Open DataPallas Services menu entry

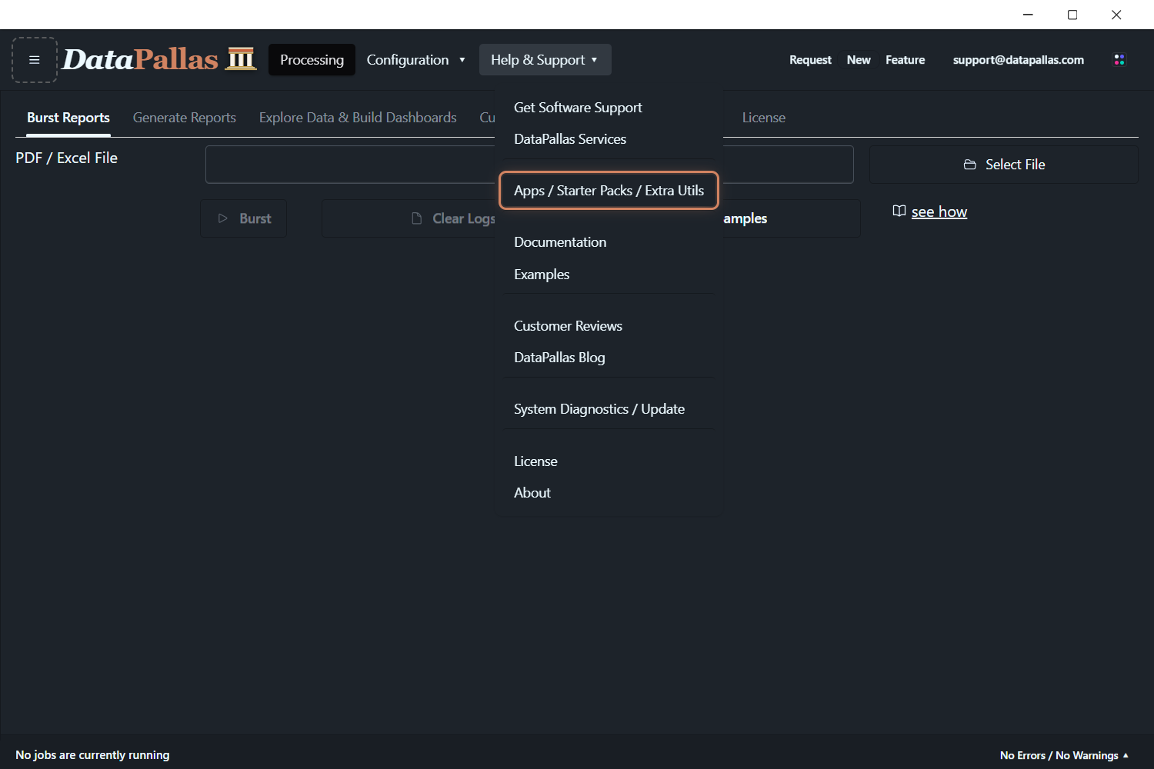click(x=570, y=139)
